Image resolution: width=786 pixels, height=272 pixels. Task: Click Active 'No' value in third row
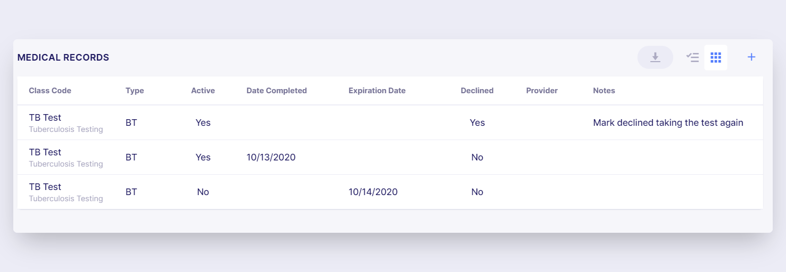coord(203,192)
